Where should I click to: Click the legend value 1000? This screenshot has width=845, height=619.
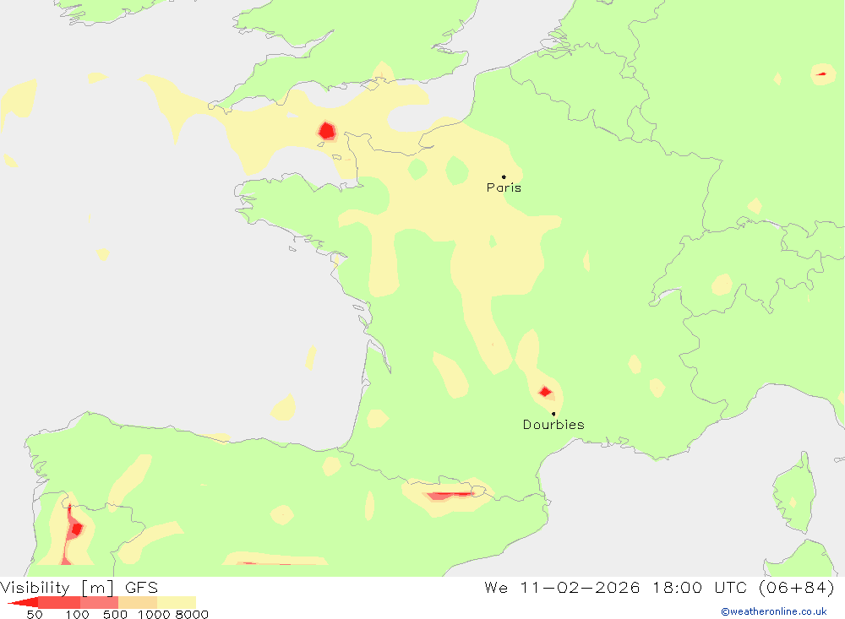154,614
